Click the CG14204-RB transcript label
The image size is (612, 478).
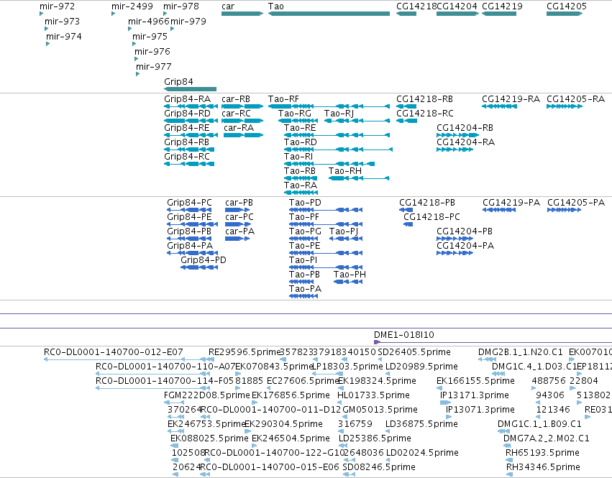point(465,128)
